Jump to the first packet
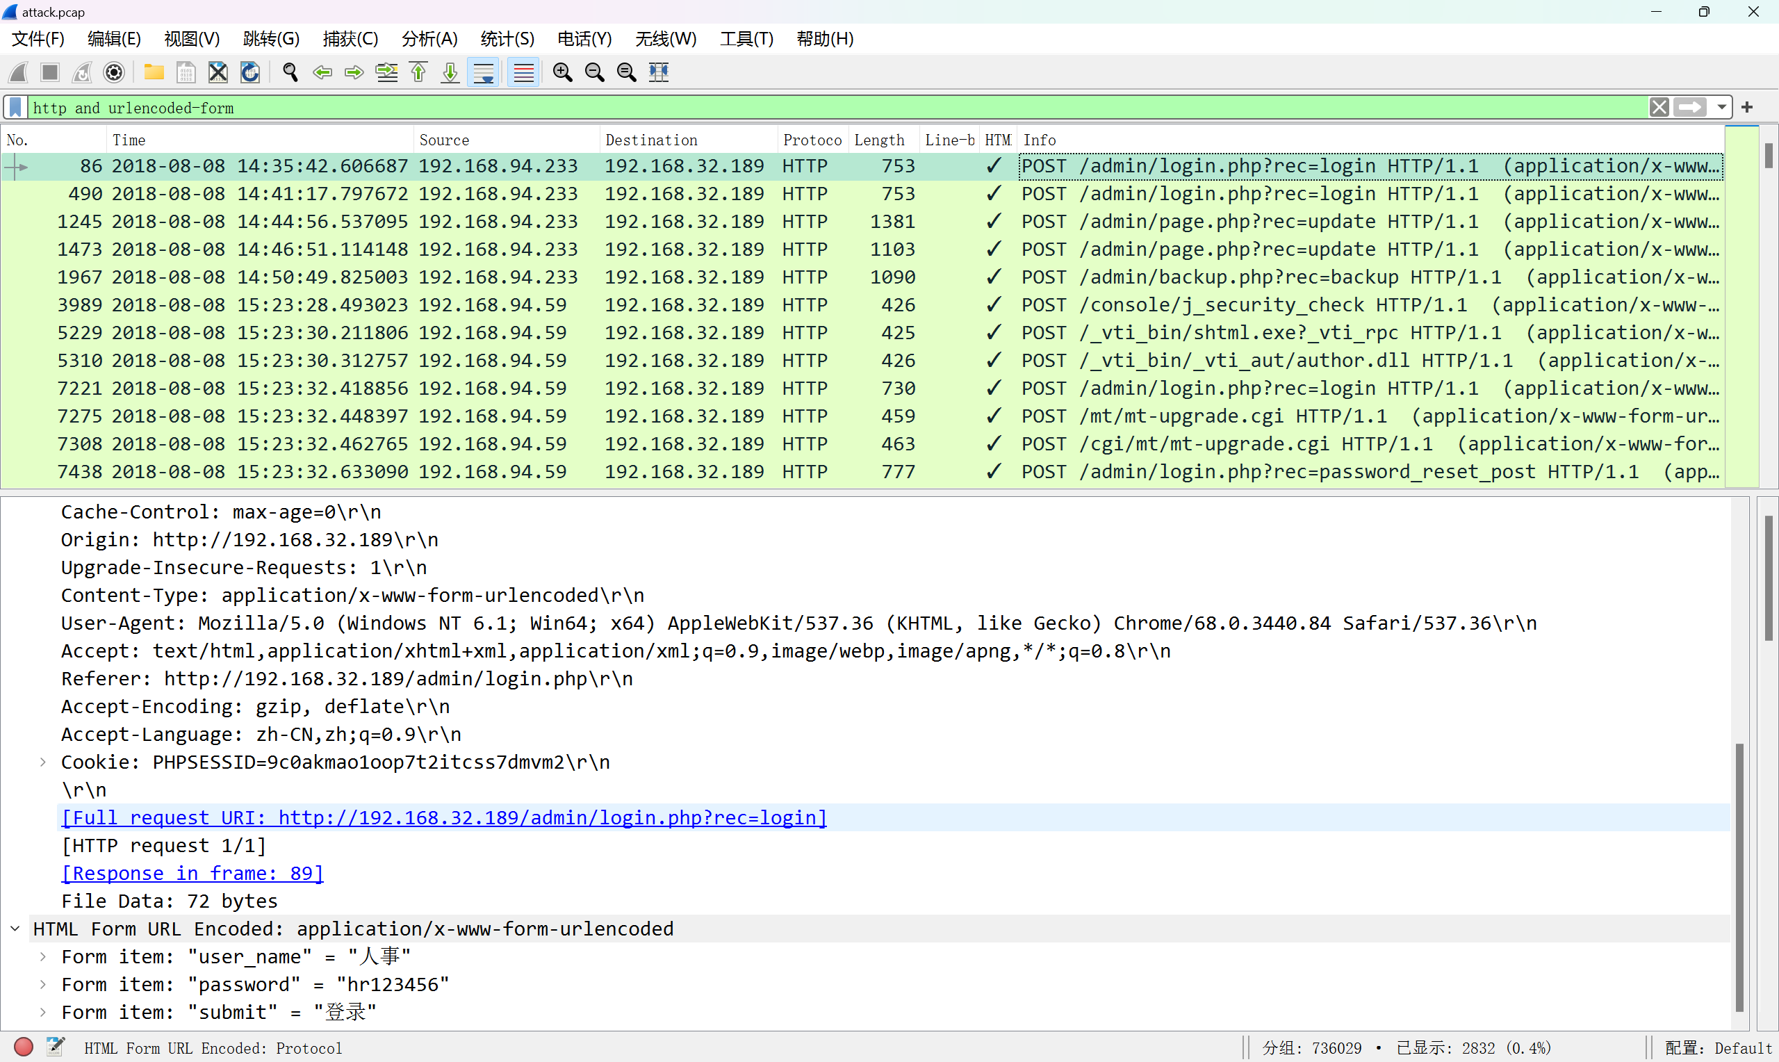 click(x=418, y=72)
